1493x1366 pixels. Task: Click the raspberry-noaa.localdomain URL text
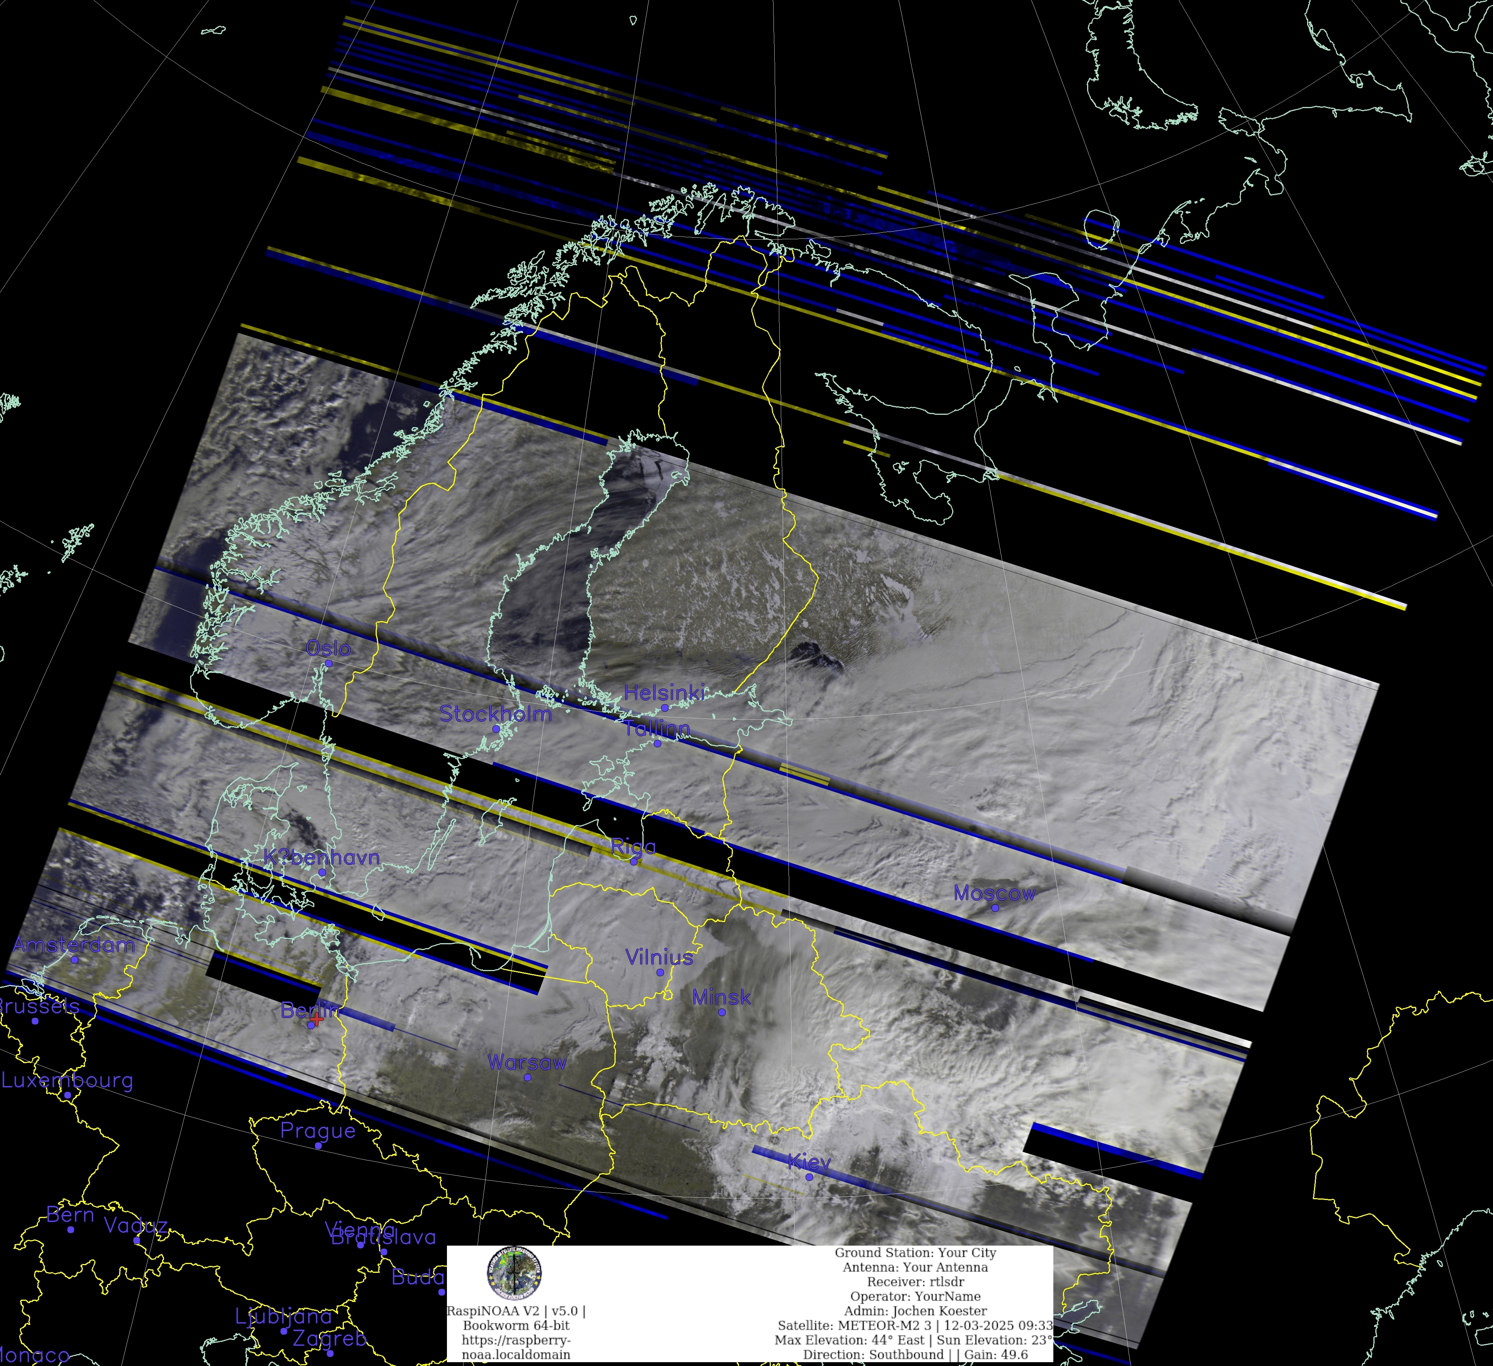tap(516, 1347)
